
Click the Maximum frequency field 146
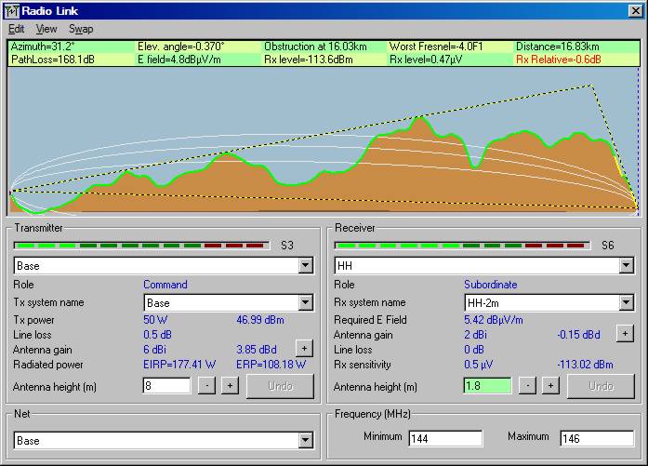[x=597, y=438]
